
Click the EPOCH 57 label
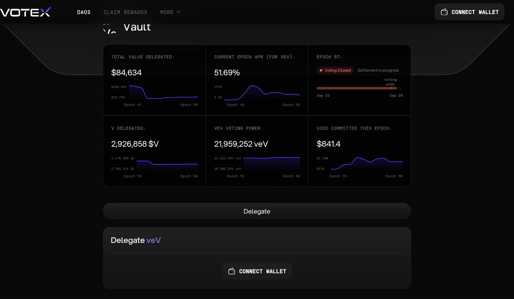pos(329,57)
